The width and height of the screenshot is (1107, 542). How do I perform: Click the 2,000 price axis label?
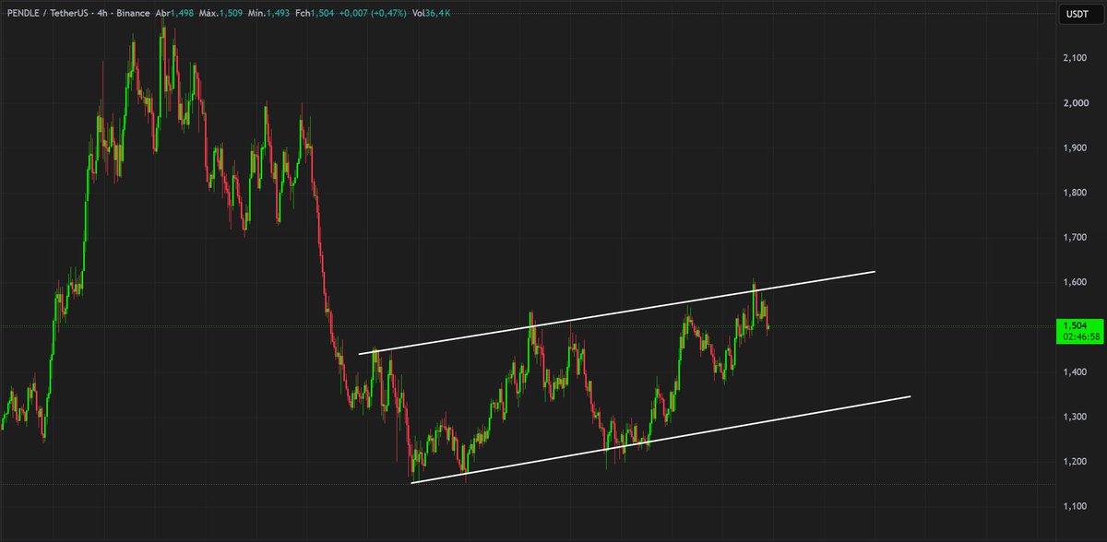[1074, 103]
